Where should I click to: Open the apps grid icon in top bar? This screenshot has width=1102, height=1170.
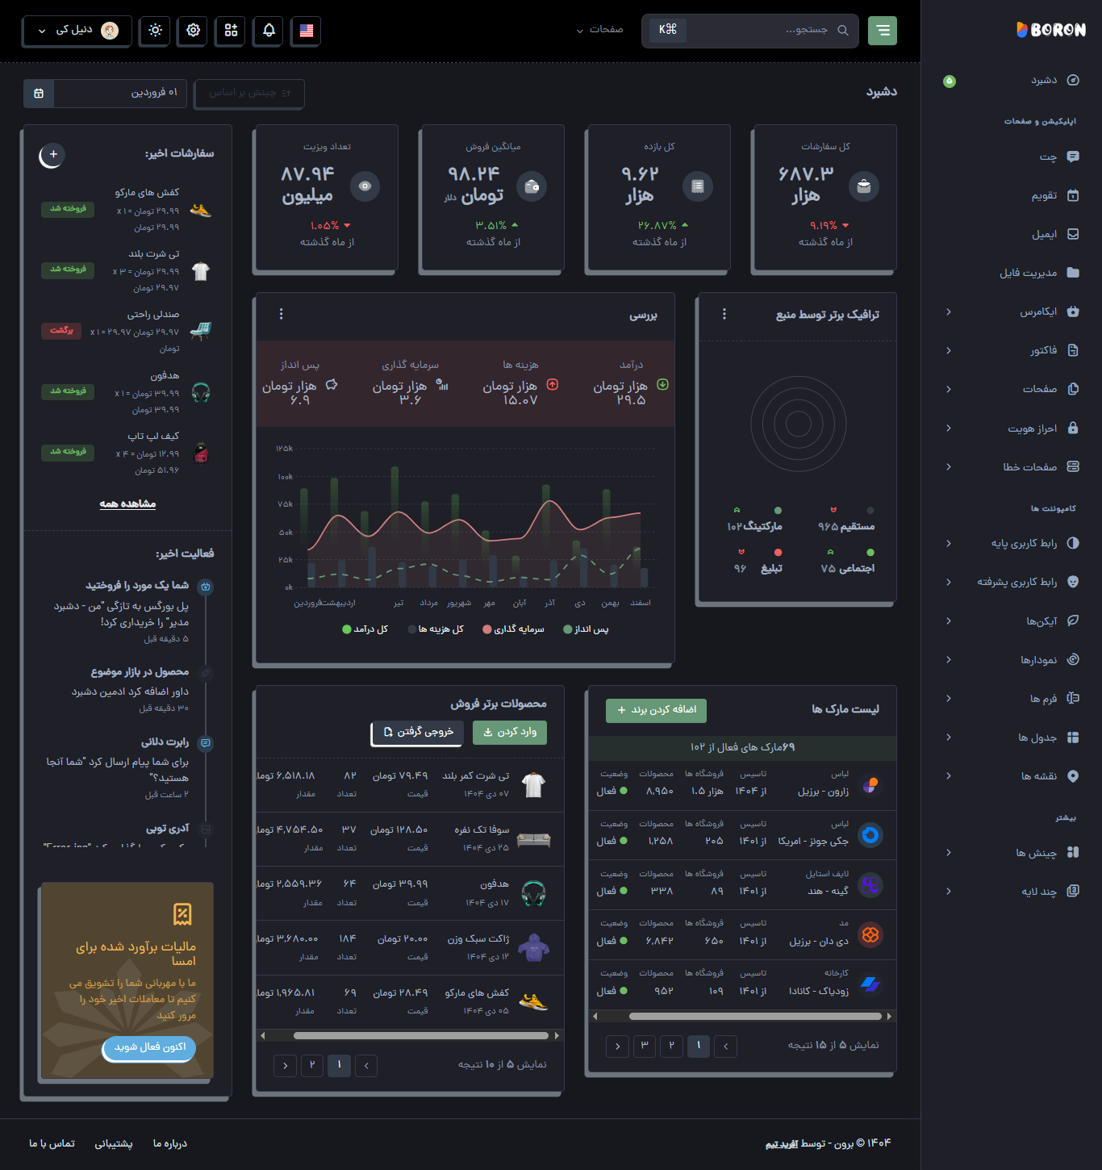click(232, 30)
